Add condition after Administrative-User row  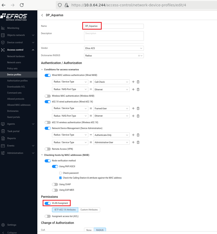133,142
